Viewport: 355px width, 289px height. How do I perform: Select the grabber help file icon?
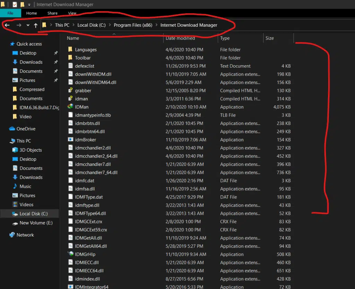70,90
